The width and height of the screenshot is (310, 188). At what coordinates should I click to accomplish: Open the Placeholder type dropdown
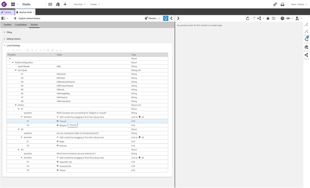coord(153,18)
